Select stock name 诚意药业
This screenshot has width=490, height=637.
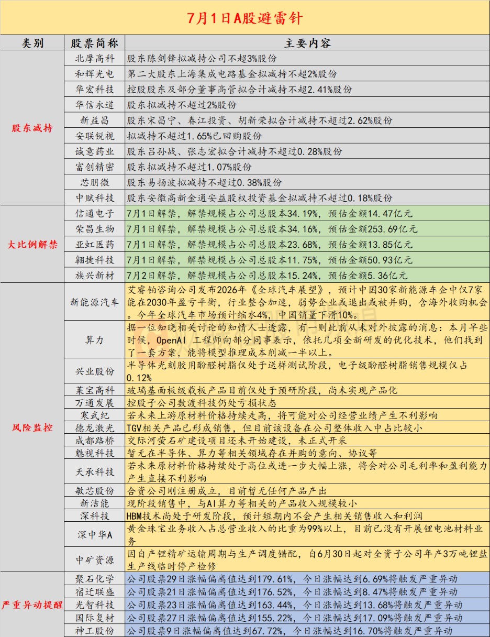coord(95,151)
